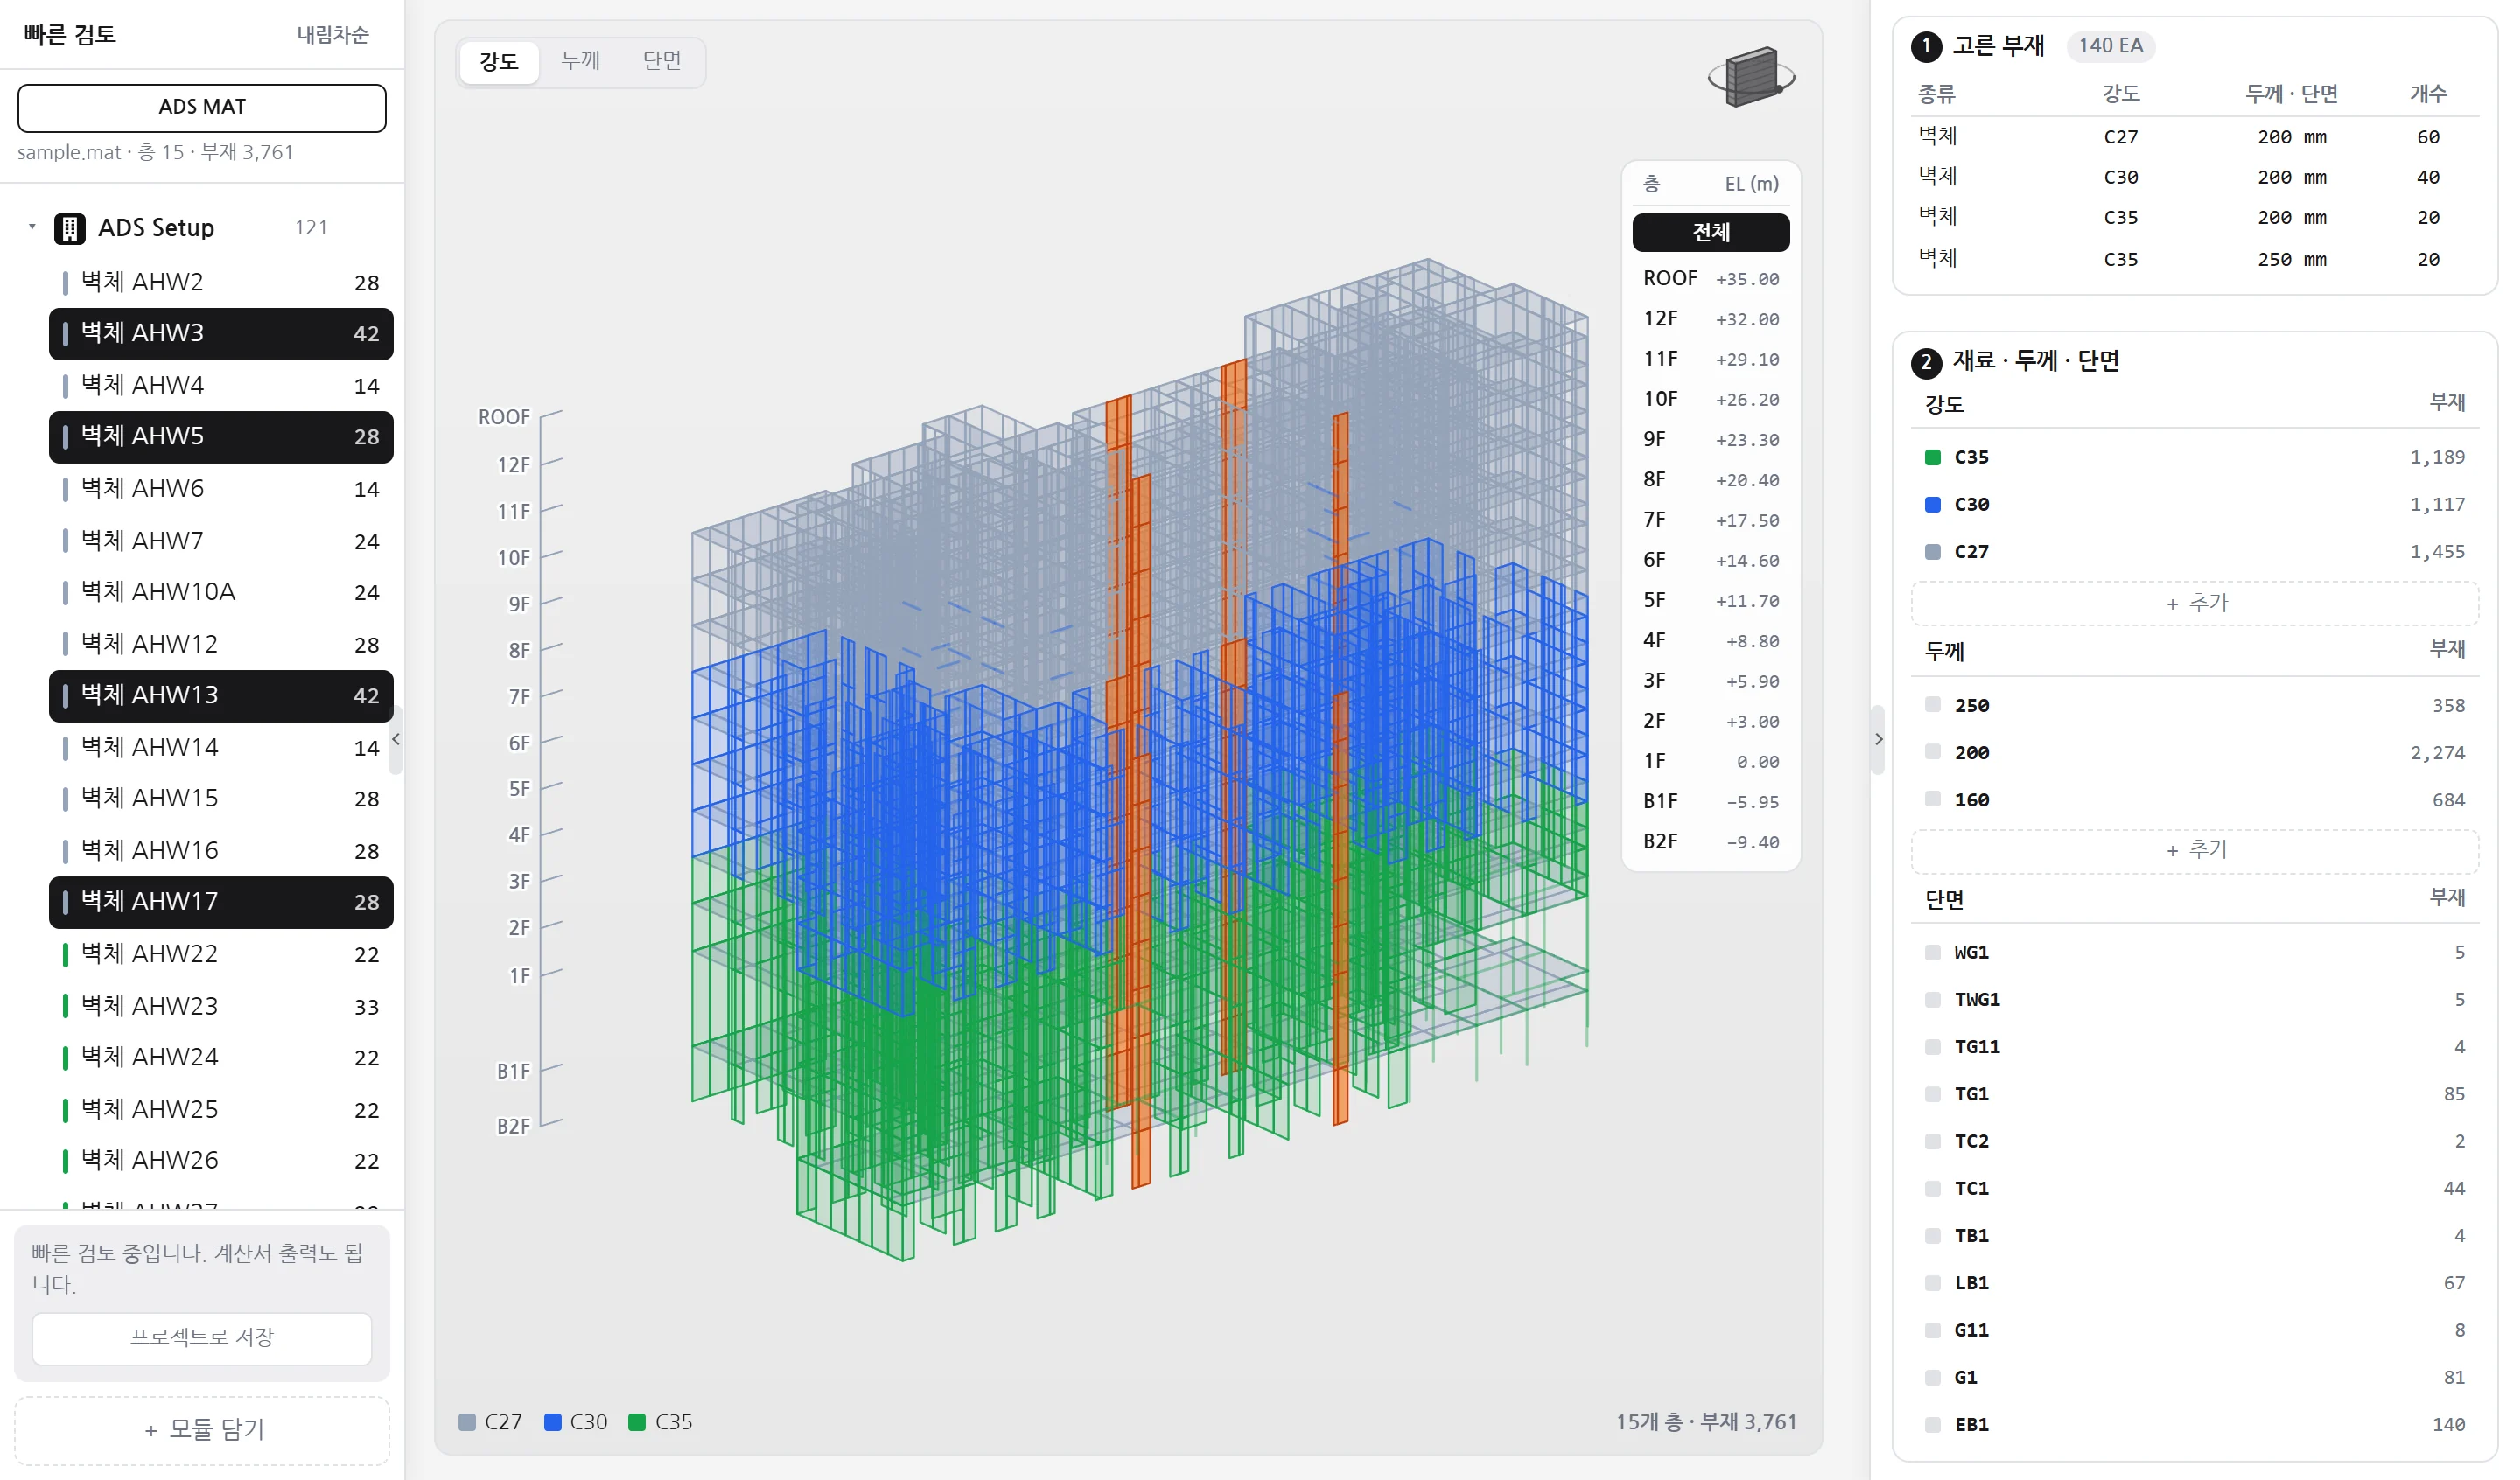Select the 벽체 AHW23 tree row

(x=221, y=1006)
